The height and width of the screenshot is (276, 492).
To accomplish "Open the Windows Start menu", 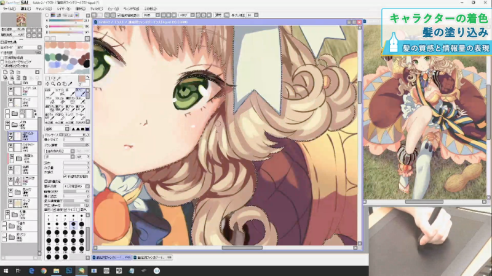I will pos(6,270).
